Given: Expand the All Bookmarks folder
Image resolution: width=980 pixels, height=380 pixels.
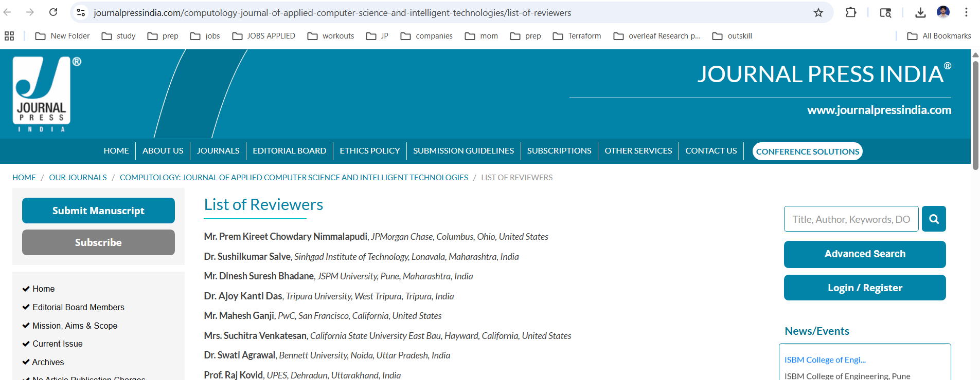Looking at the screenshot, I should (x=939, y=36).
